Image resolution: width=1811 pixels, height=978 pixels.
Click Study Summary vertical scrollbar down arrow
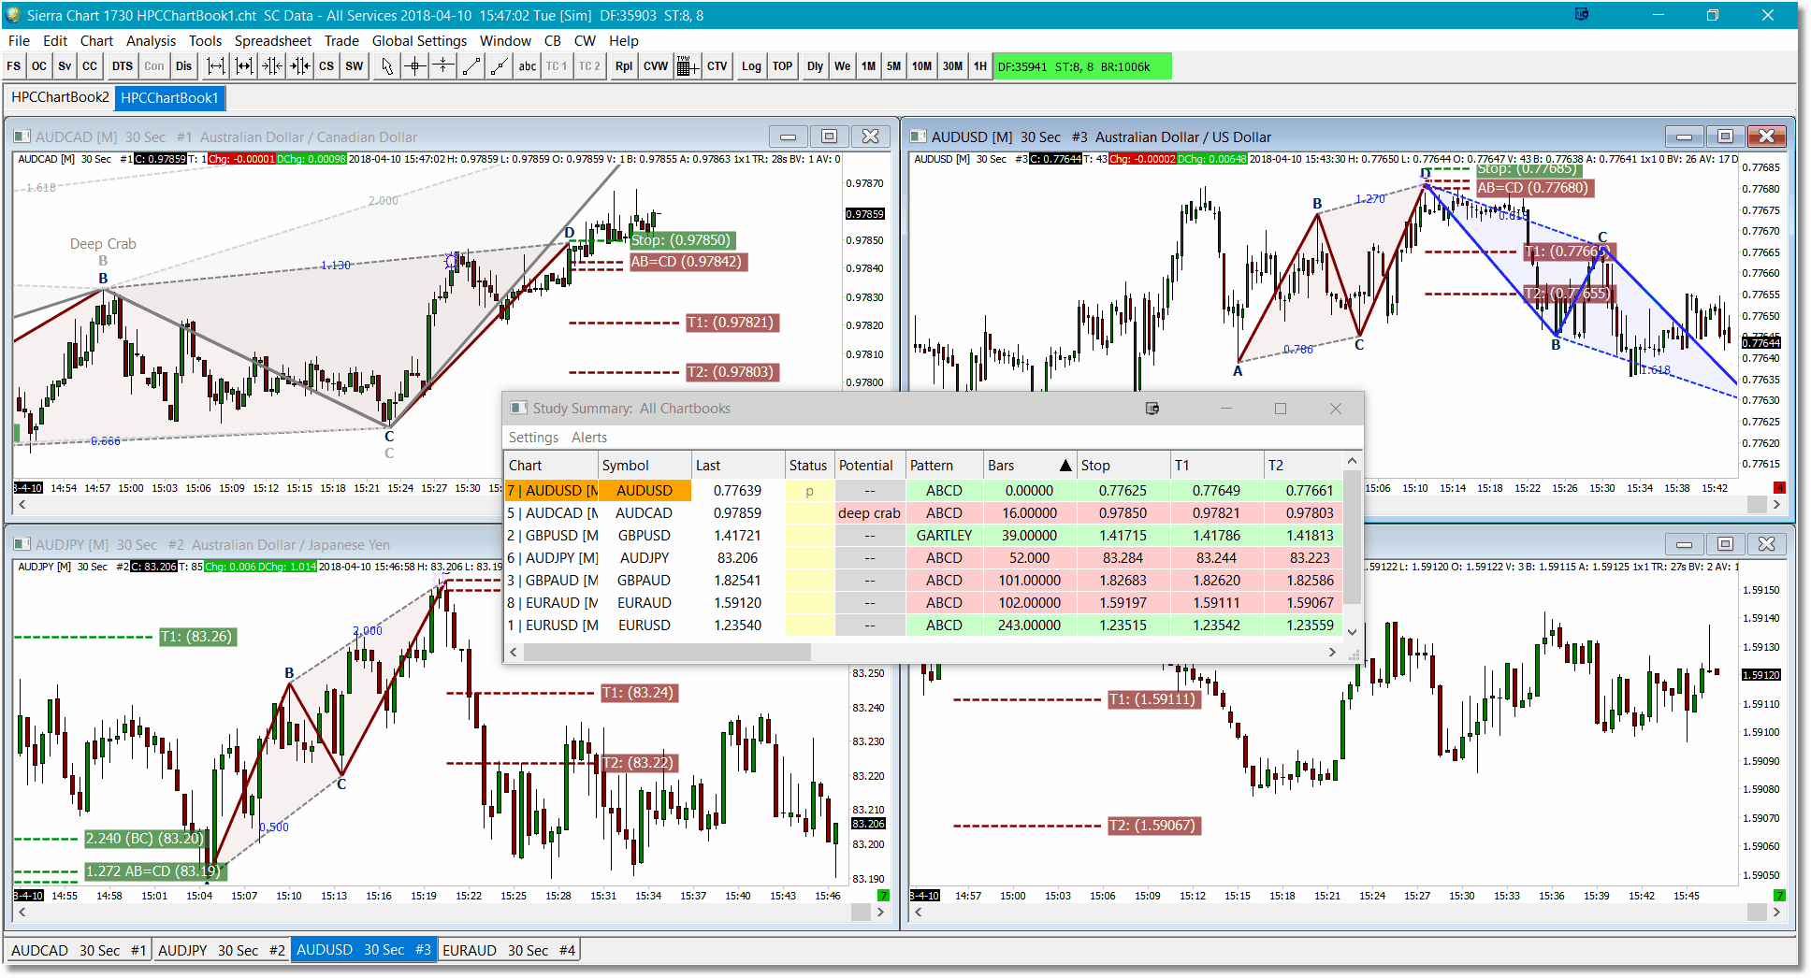point(1352,633)
